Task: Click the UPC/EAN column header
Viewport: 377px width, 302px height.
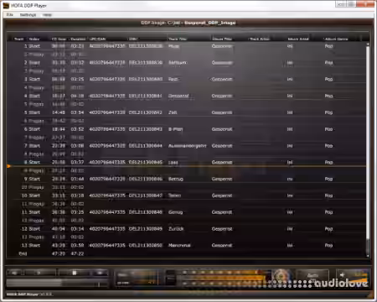Action: point(98,39)
